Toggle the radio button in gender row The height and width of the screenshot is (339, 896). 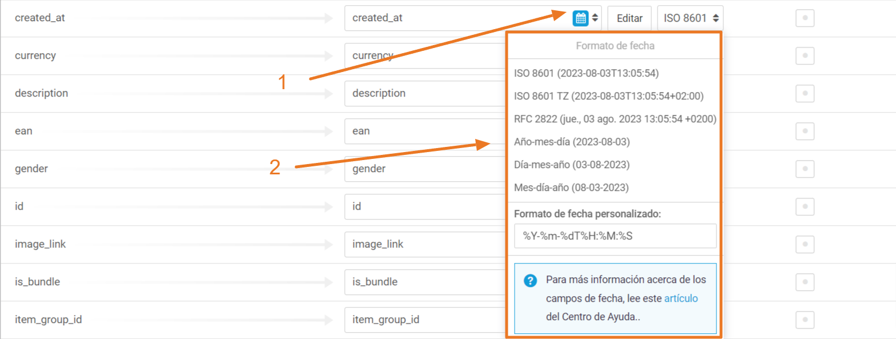805,169
